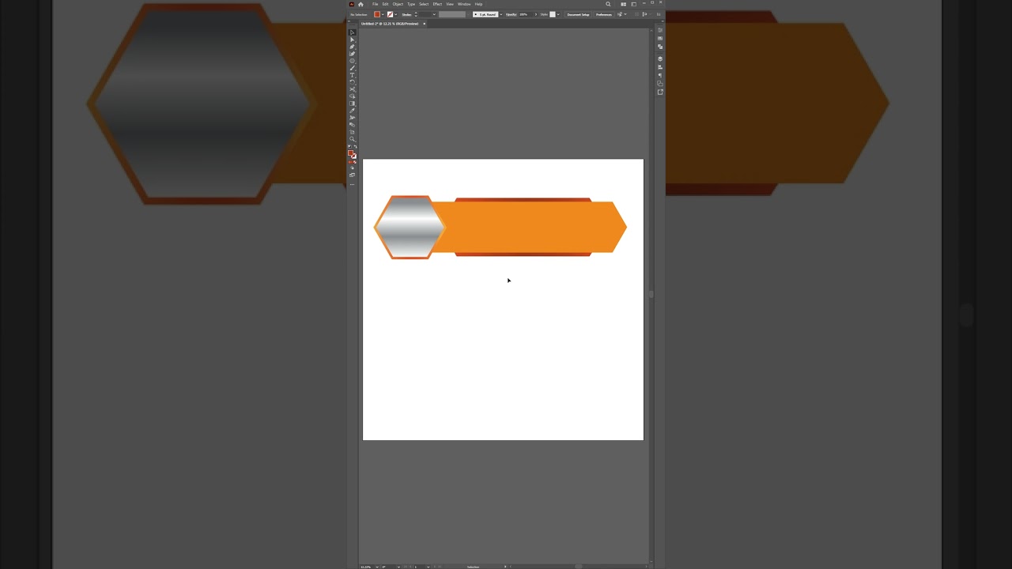The width and height of the screenshot is (1012, 569).
Task: Select the Shape Builder tool
Action: [x=353, y=96]
